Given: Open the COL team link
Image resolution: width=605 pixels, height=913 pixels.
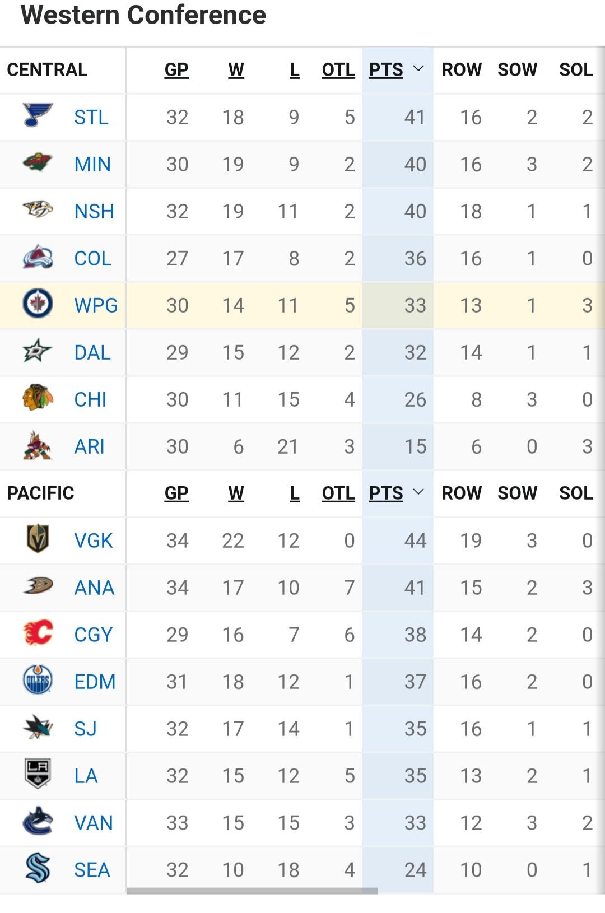Looking at the screenshot, I should [x=93, y=258].
